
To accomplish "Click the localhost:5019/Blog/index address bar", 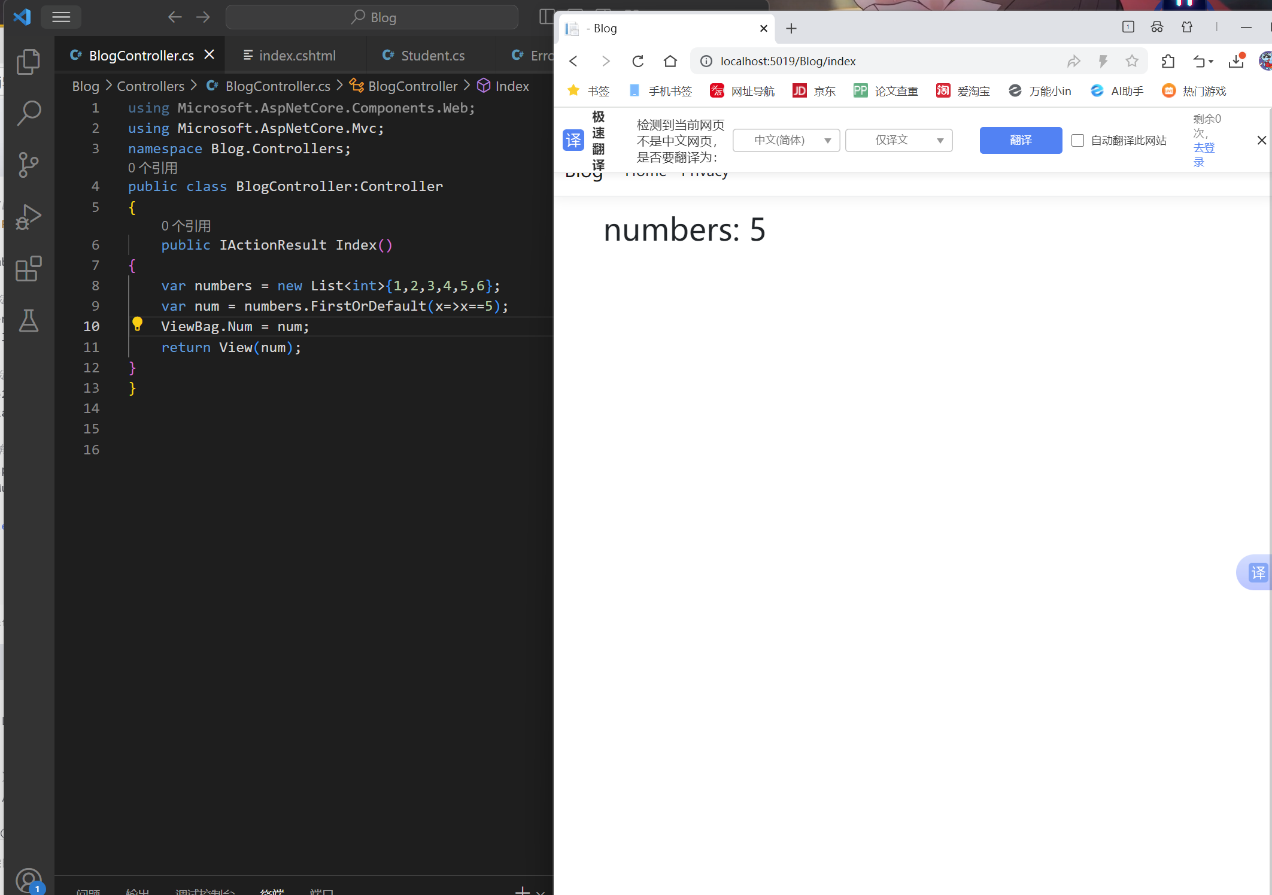I will (788, 61).
